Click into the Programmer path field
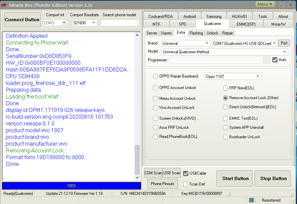 (216, 60)
